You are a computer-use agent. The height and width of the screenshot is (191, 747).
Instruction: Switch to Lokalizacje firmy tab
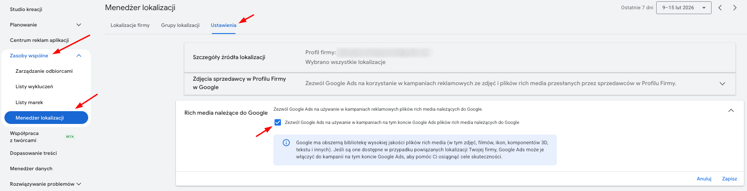pos(130,25)
